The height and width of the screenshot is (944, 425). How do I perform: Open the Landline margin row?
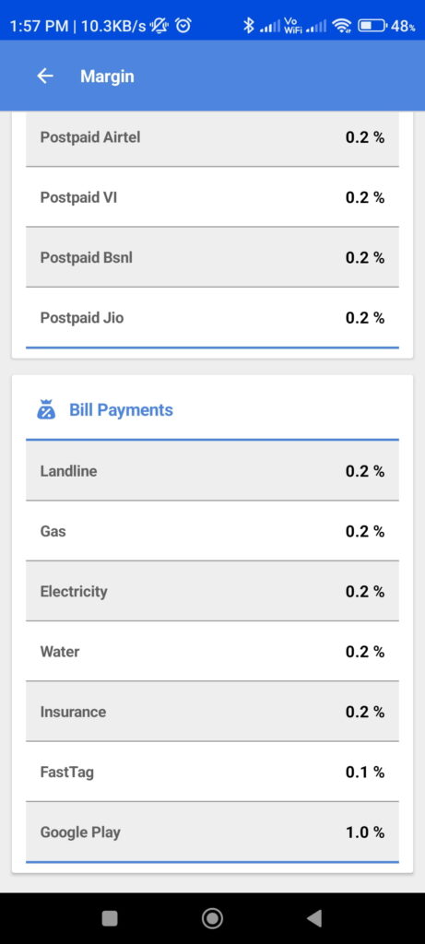pos(212,471)
